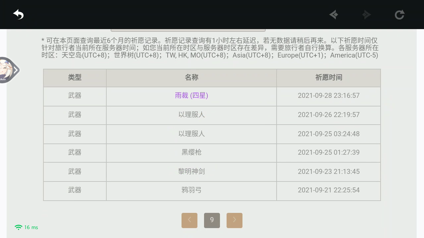
Task: Go to next wish history page
Action: 235,220
